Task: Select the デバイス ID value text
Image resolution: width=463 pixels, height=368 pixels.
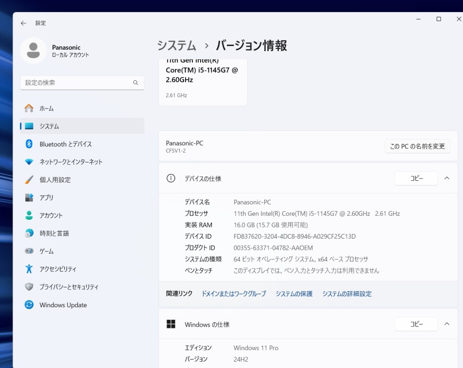Action: point(295,236)
